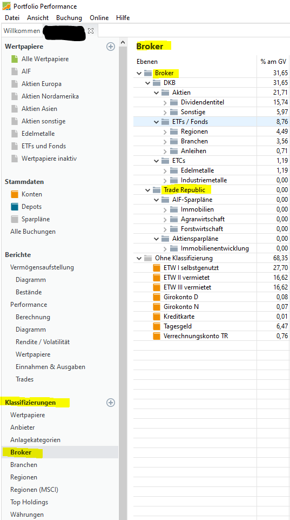
Task: Select the Währungen classification
Action: point(27,515)
